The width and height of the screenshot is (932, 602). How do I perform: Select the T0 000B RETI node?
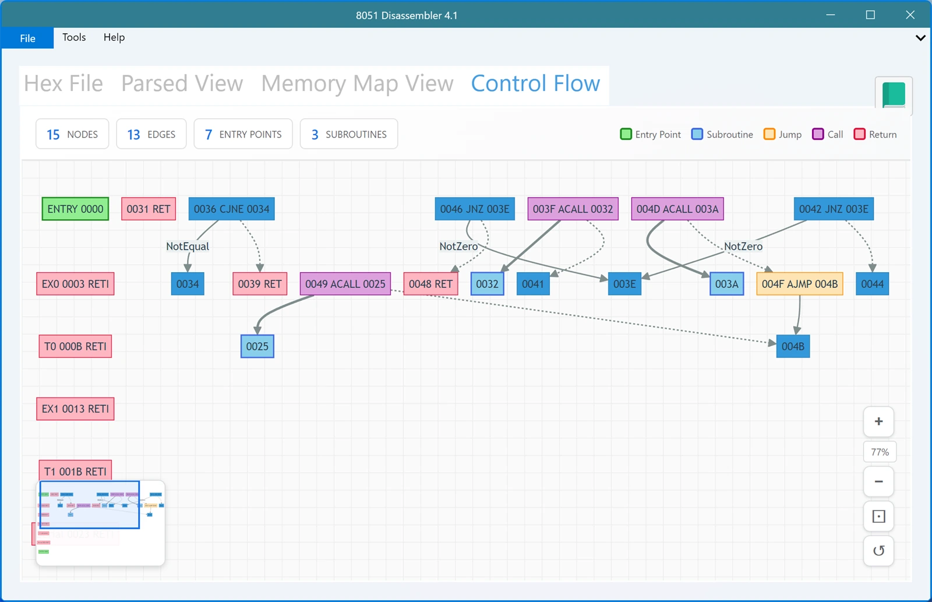[75, 346]
